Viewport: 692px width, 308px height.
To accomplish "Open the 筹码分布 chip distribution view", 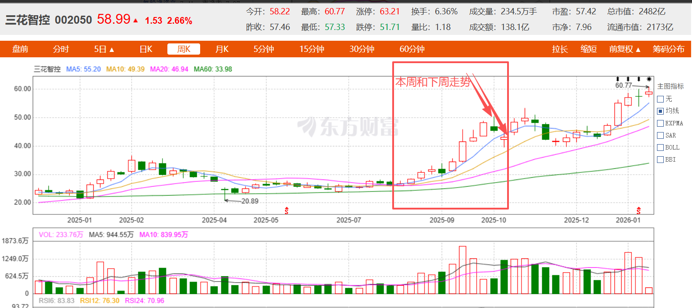I will click(x=669, y=49).
